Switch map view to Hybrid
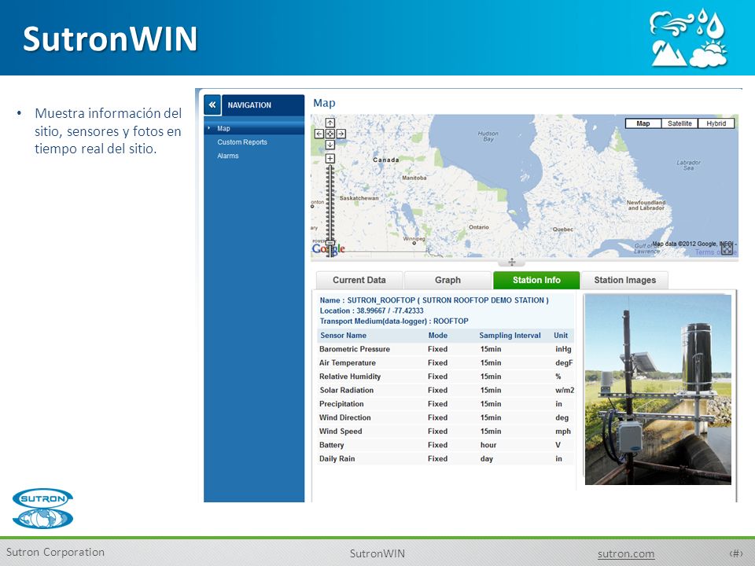The image size is (755, 566). click(716, 123)
